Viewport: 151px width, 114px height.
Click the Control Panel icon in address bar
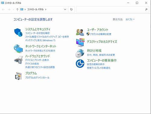tap(22, 9)
